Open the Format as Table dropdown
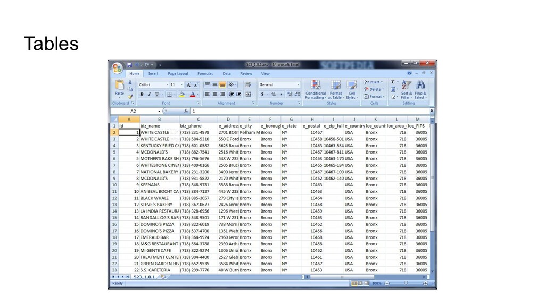This screenshot has width=545, height=306. click(336, 89)
